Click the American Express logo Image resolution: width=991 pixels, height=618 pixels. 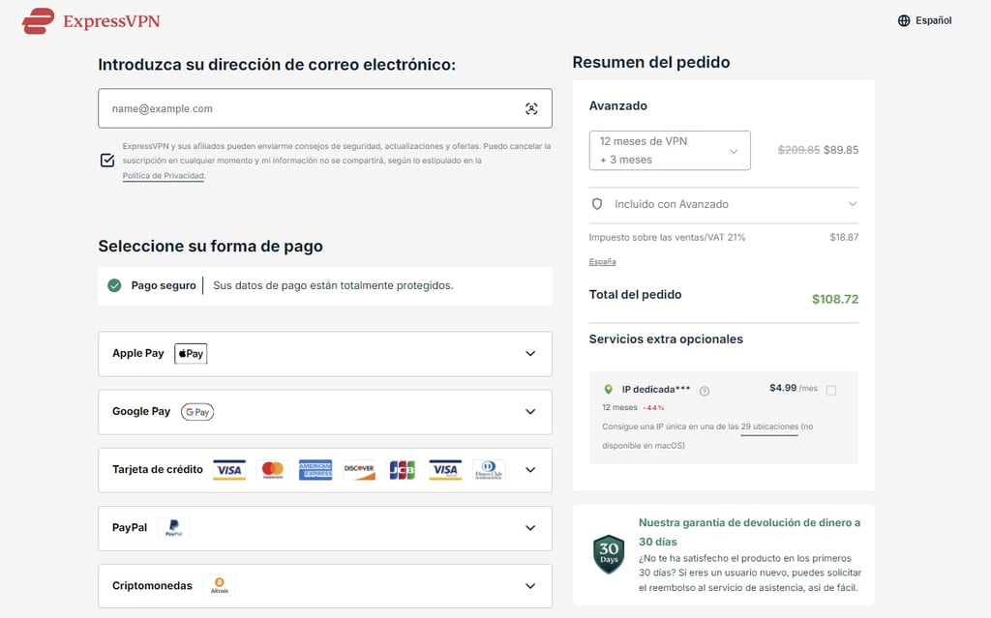pyautogui.click(x=315, y=470)
